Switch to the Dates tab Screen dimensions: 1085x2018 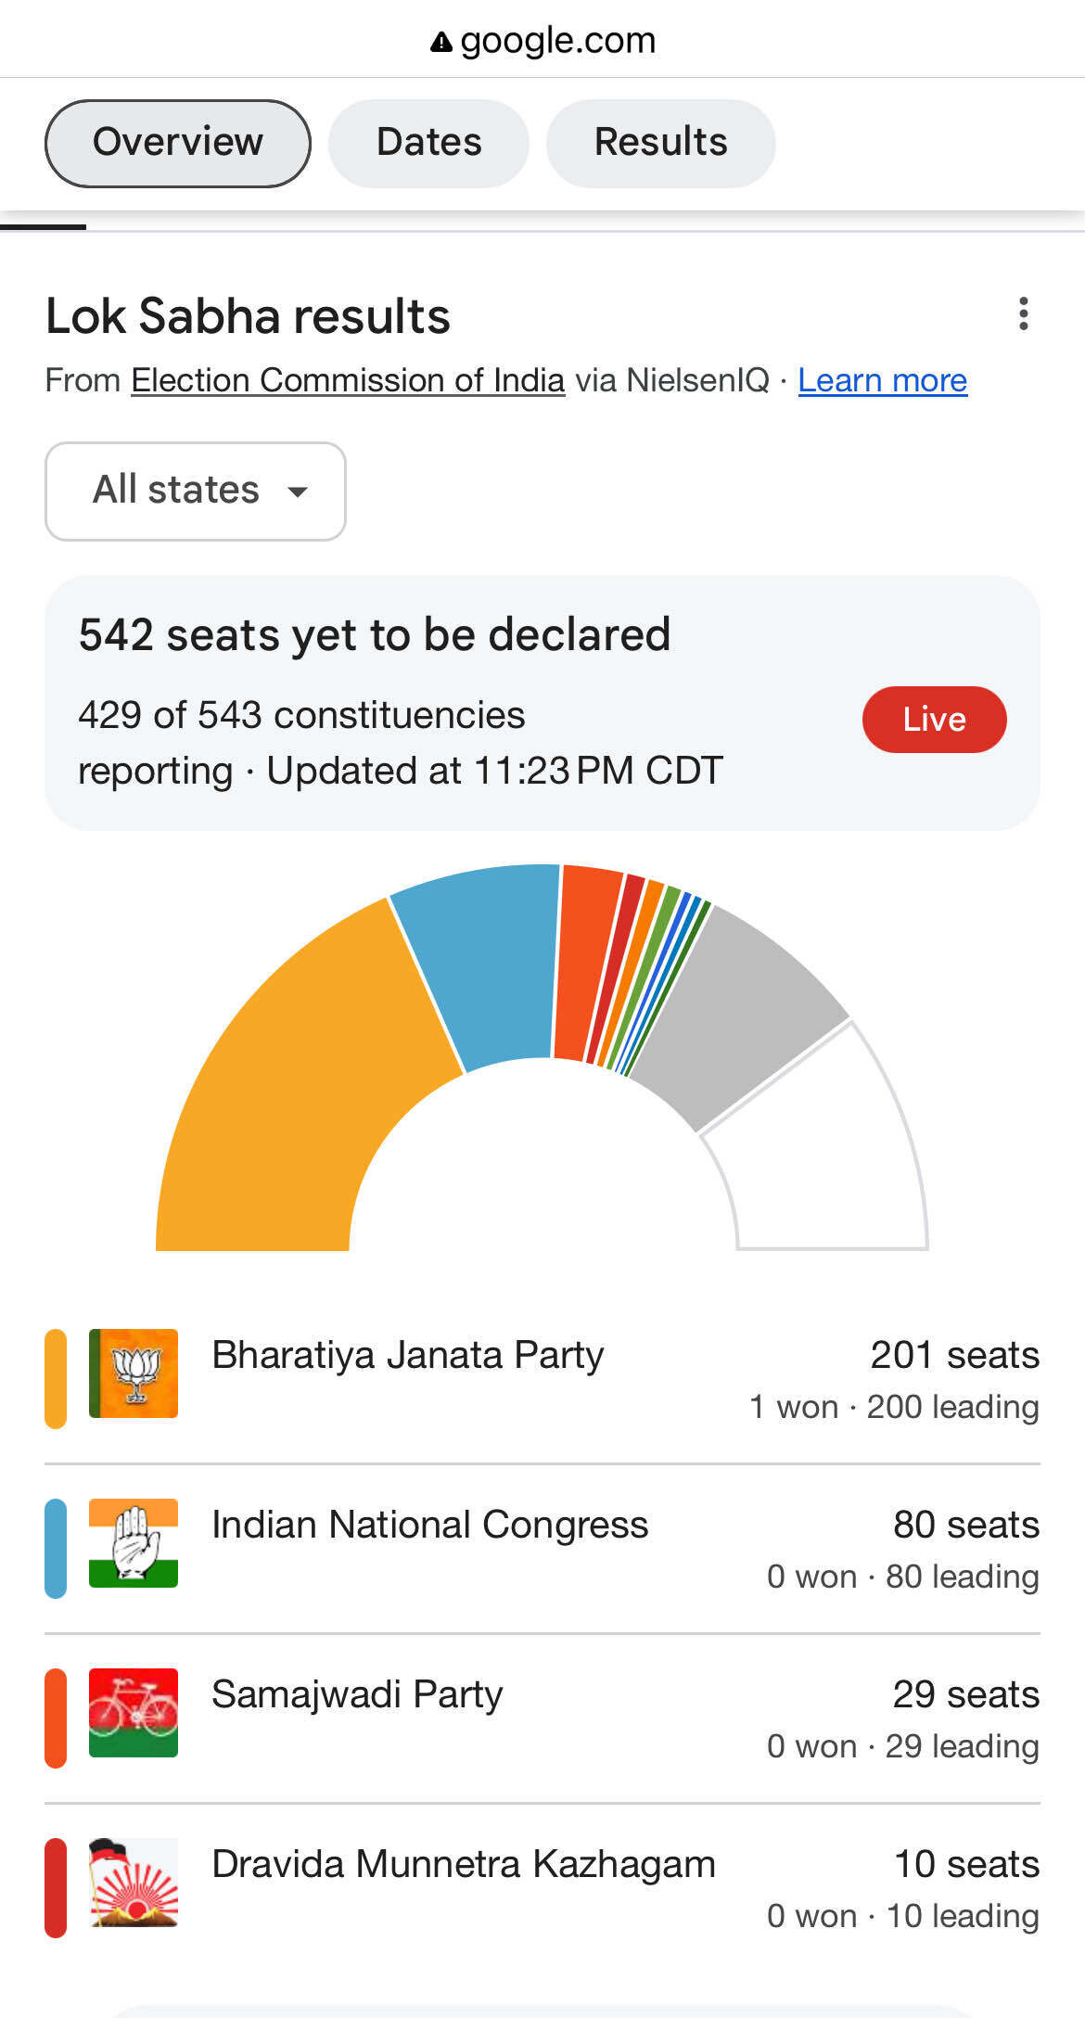point(428,143)
